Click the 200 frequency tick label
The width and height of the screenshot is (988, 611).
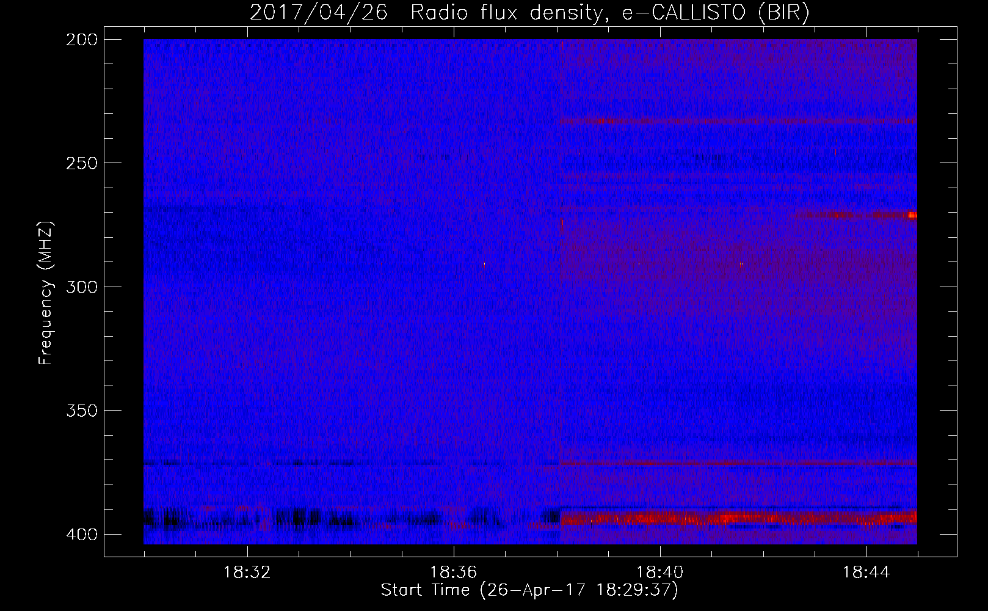[x=81, y=40]
